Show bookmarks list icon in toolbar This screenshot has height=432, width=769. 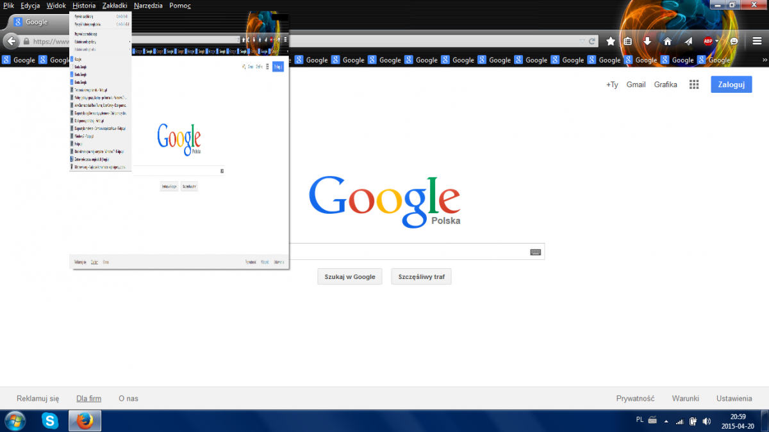point(628,41)
